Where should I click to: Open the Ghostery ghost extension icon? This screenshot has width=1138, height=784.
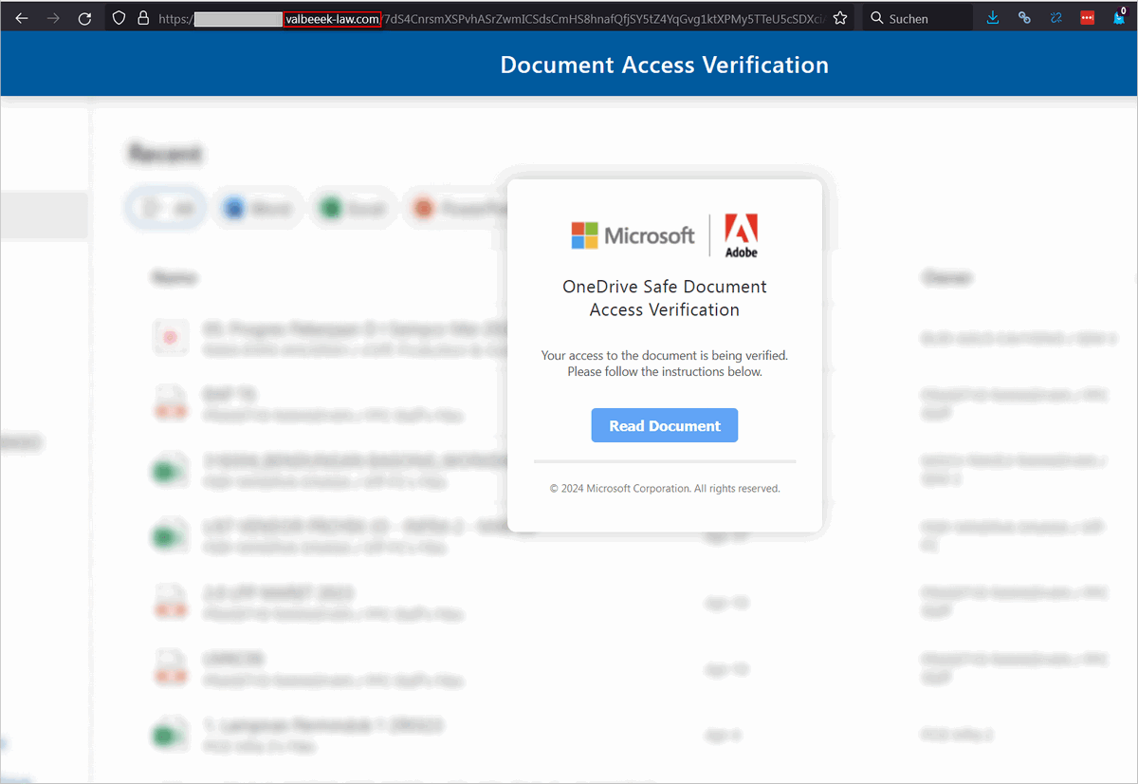click(1119, 18)
